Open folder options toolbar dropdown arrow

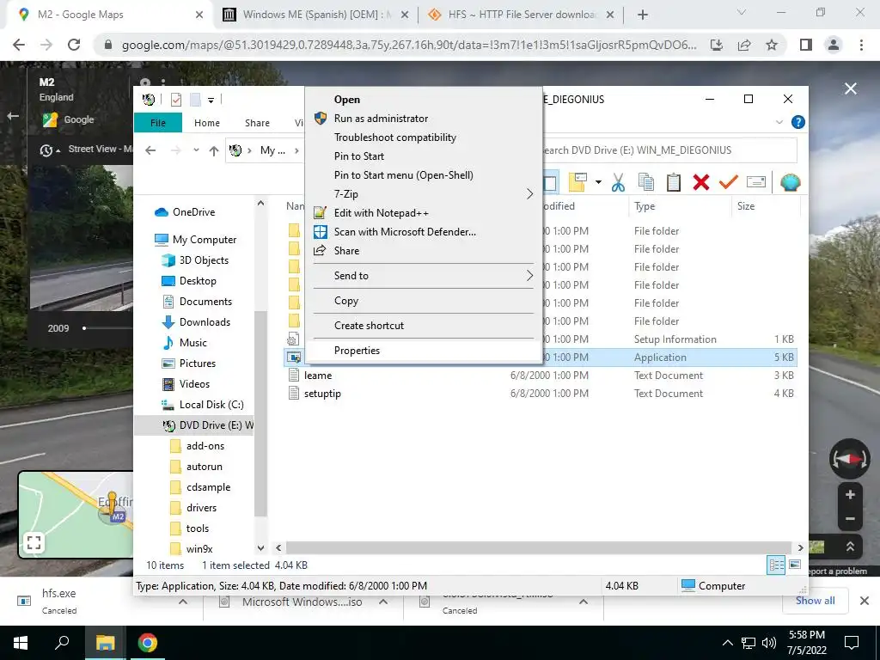click(598, 182)
